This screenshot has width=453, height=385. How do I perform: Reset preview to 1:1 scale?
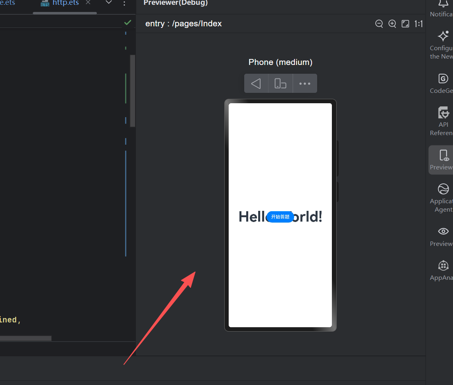[x=418, y=24]
